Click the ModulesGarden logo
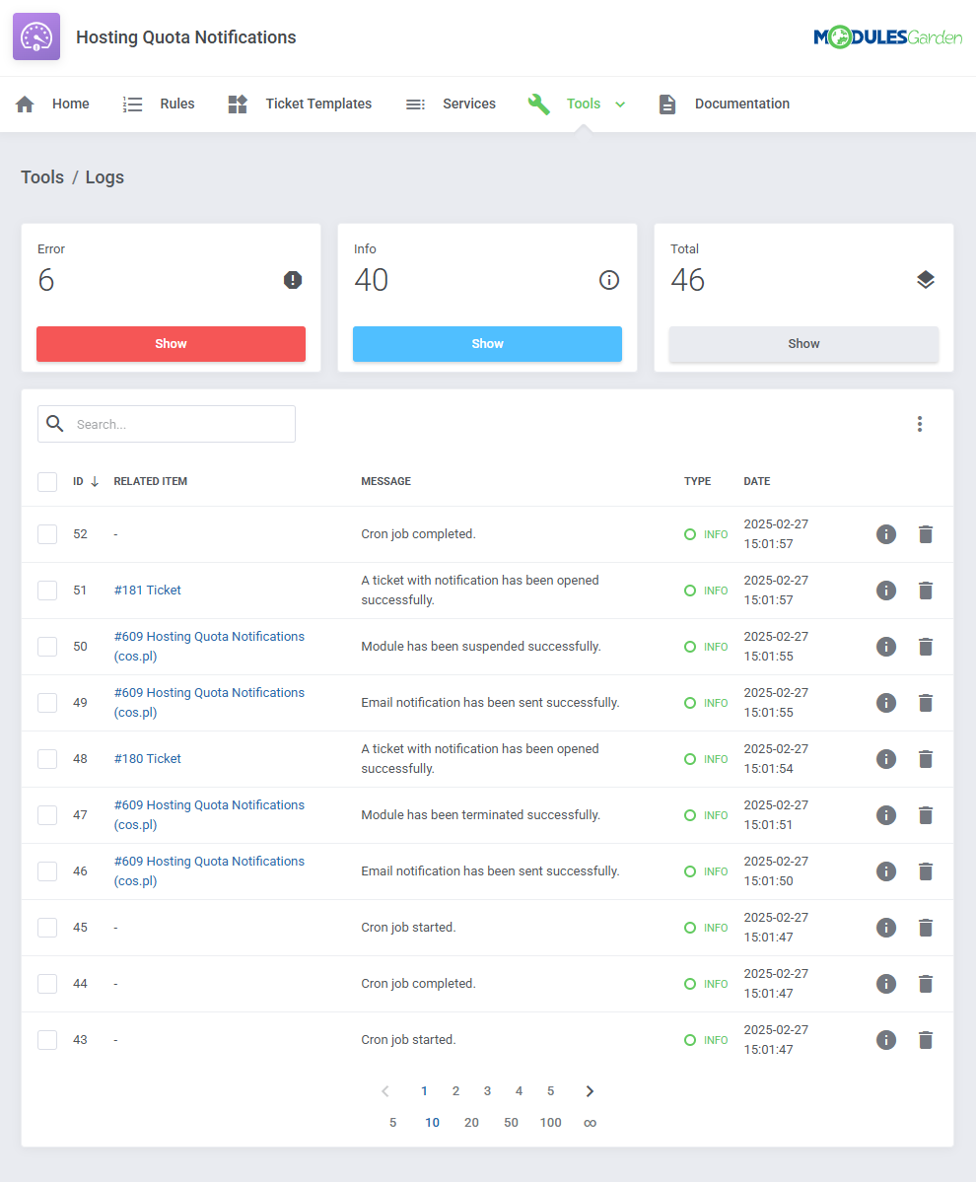976x1182 pixels. (887, 36)
